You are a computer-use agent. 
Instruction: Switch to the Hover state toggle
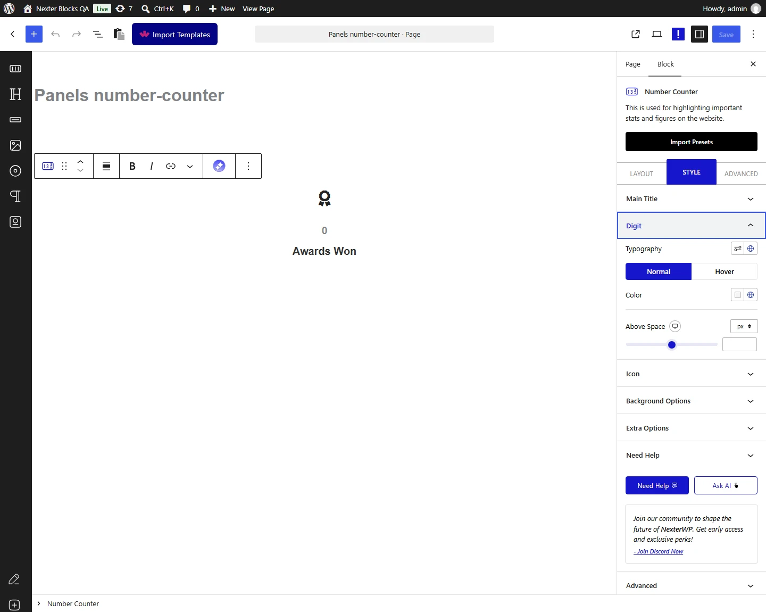point(725,271)
